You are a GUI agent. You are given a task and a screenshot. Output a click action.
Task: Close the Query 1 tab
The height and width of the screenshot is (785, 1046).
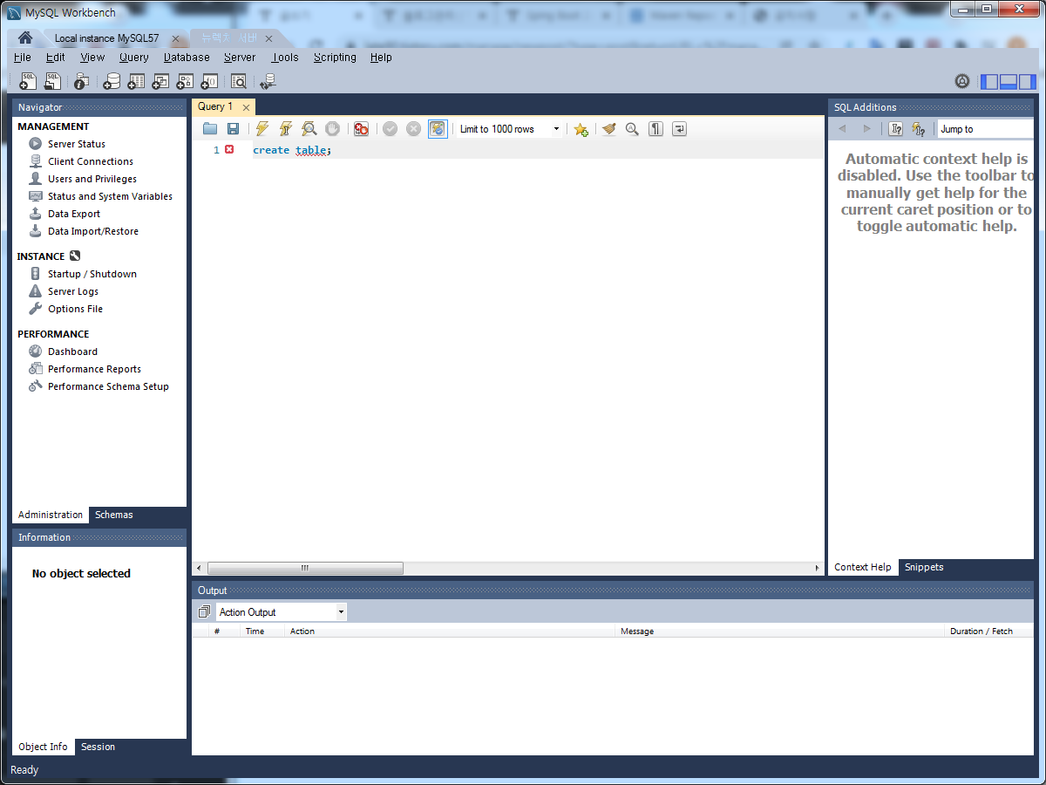coord(247,107)
